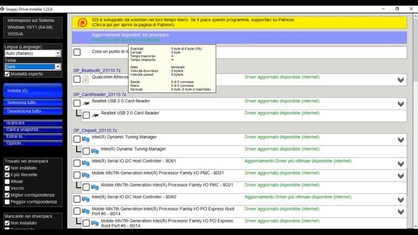Click Serial IO I2C Controller 9D60 icon
This screenshot has width=418, height=235.
86,199
